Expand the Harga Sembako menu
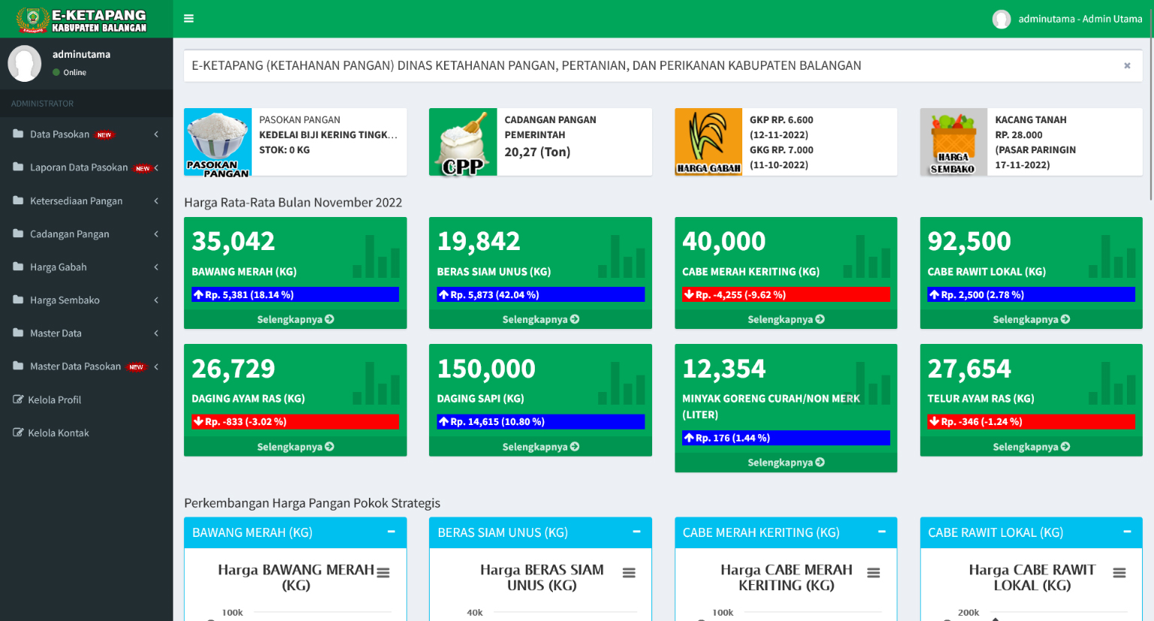 pos(86,300)
